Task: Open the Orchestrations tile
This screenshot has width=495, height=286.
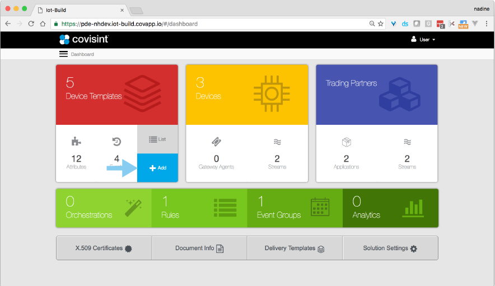Action: coord(104,208)
